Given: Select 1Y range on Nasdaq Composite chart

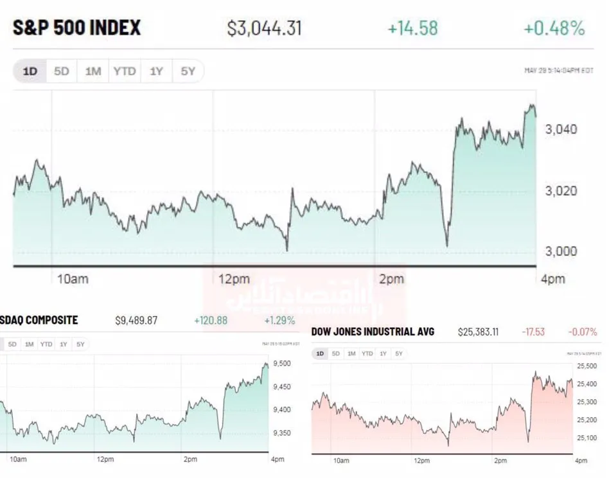Looking at the screenshot, I should 64,344.
